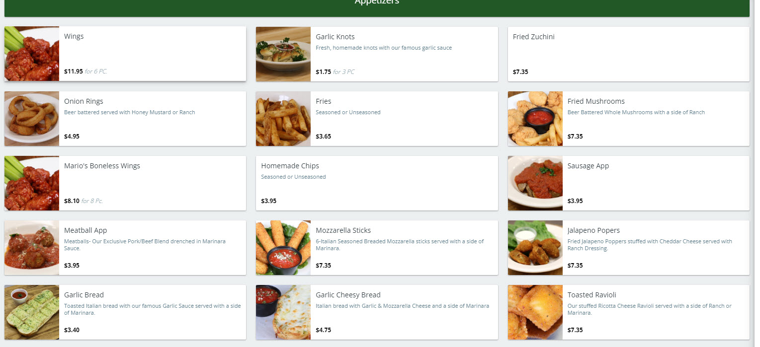
Task: Open the Sausage App menu card
Action: (629, 183)
